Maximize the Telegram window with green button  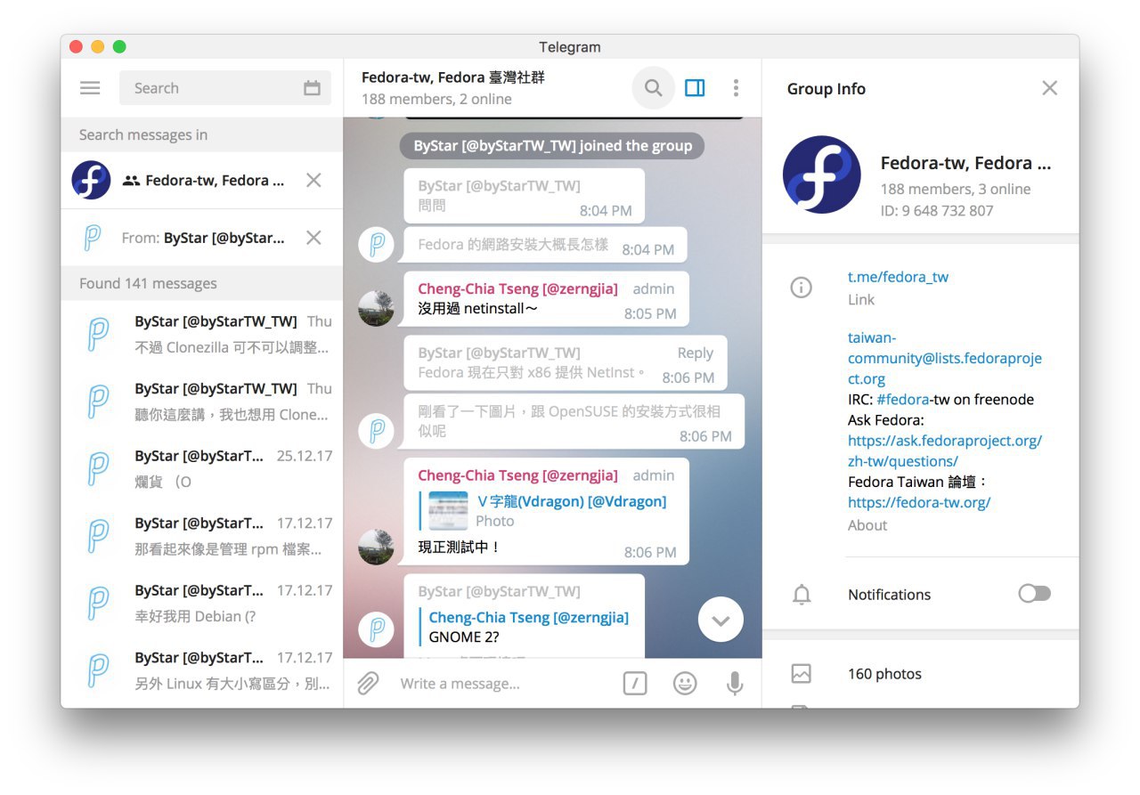(x=119, y=47)
